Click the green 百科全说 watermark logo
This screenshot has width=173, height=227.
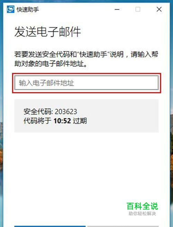(x=142, y=206)
